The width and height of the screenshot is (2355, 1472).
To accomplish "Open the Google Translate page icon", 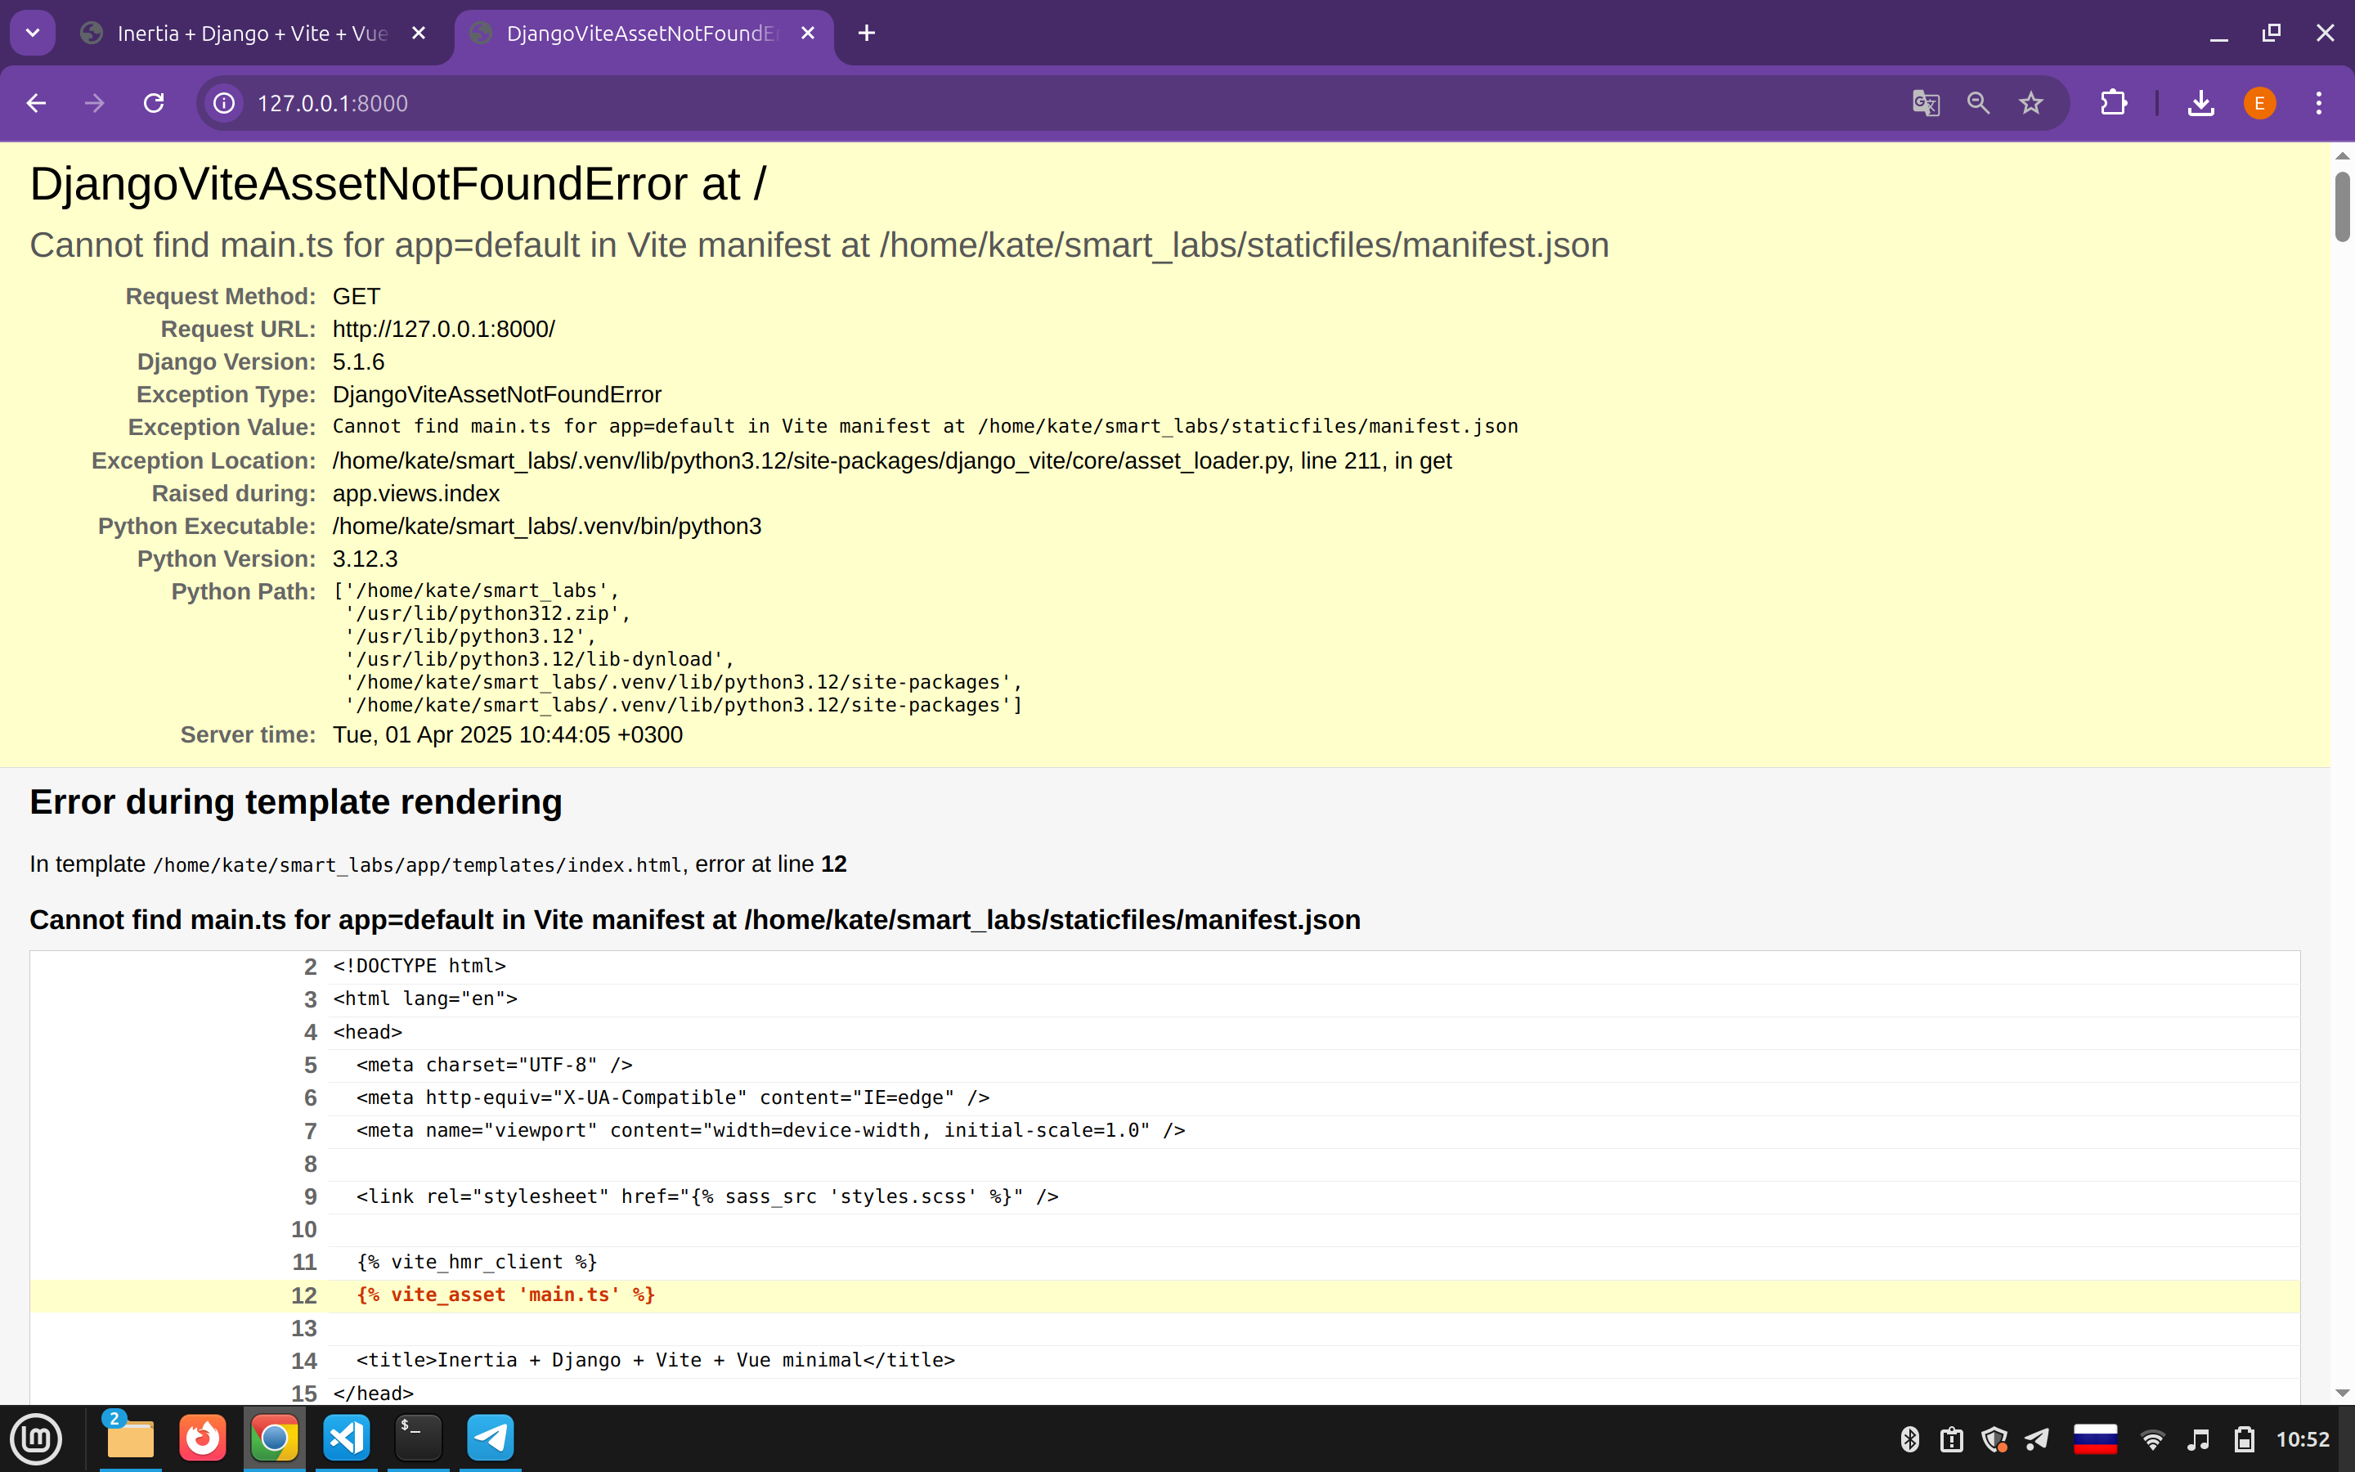I will click(x=1926, y=103).
